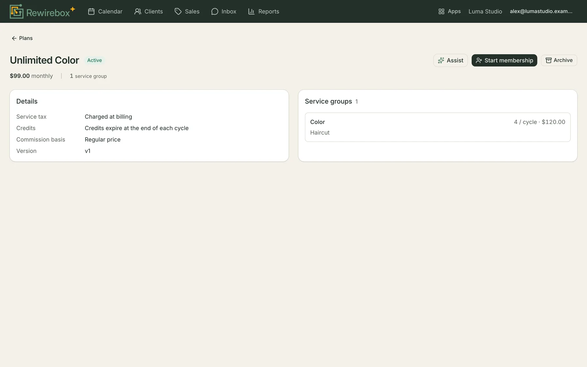Click the Apps grid icon
This screenshot has height=367, width=587.
(441, 11)
